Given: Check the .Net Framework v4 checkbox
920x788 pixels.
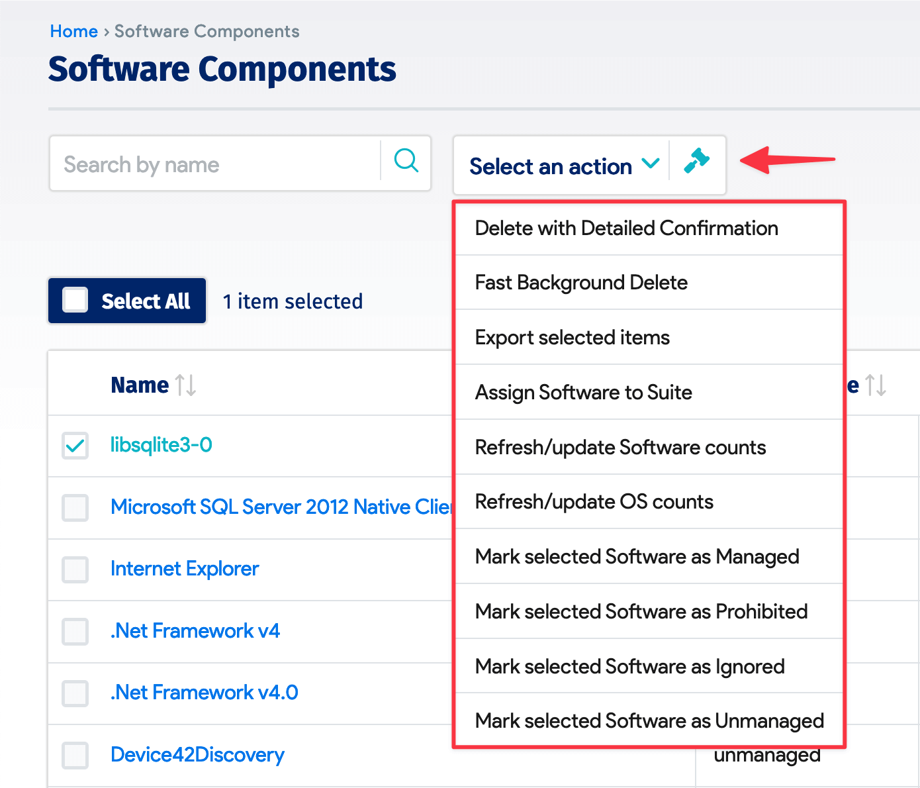Looking at the screenshot, I should [75, 631].
